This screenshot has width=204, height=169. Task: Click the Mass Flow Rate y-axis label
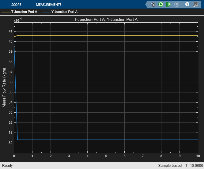[4, 88]
